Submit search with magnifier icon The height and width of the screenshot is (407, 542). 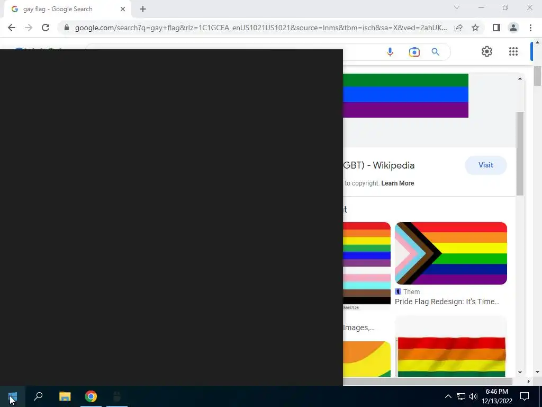435,52
